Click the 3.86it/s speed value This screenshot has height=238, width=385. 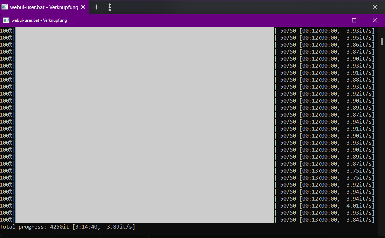point(360,45)
